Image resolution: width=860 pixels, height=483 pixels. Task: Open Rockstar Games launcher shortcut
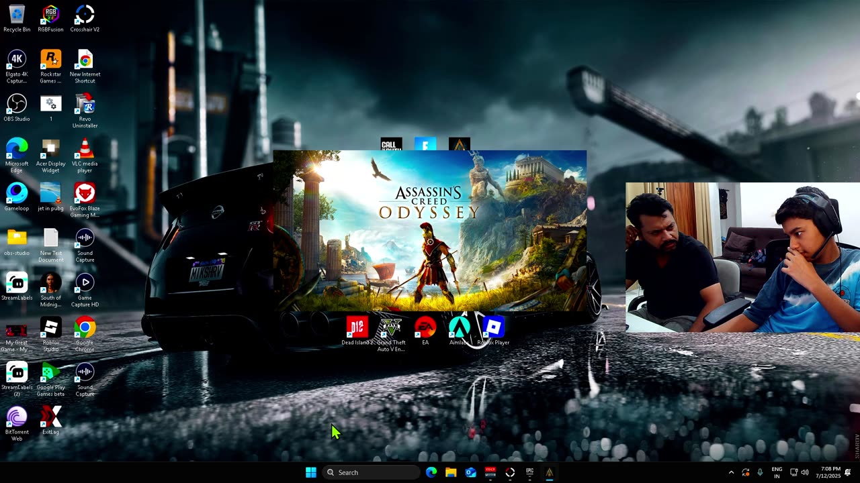[x=50, y=66]
